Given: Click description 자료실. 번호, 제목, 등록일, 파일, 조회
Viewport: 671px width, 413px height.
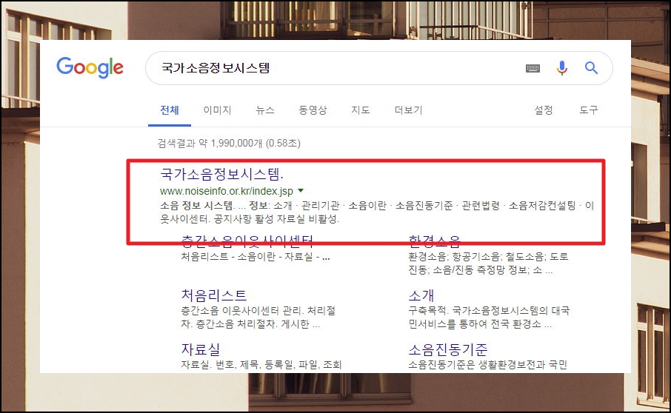Looking at the screenshot, I should pos(261,365).
